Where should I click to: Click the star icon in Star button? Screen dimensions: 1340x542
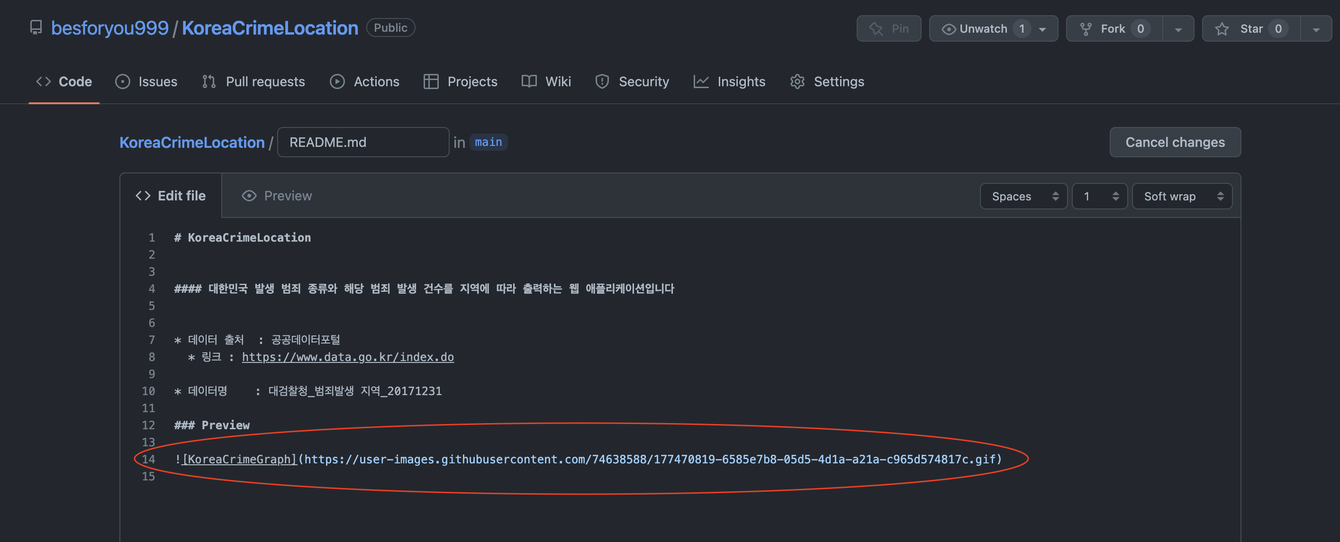pos(1222,29)
